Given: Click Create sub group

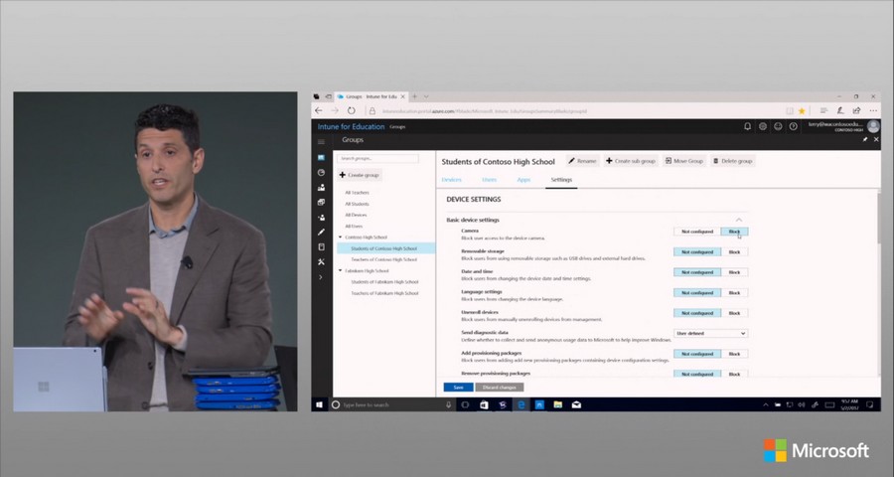Looking at the screenshot, I should [x=631, y=161].
